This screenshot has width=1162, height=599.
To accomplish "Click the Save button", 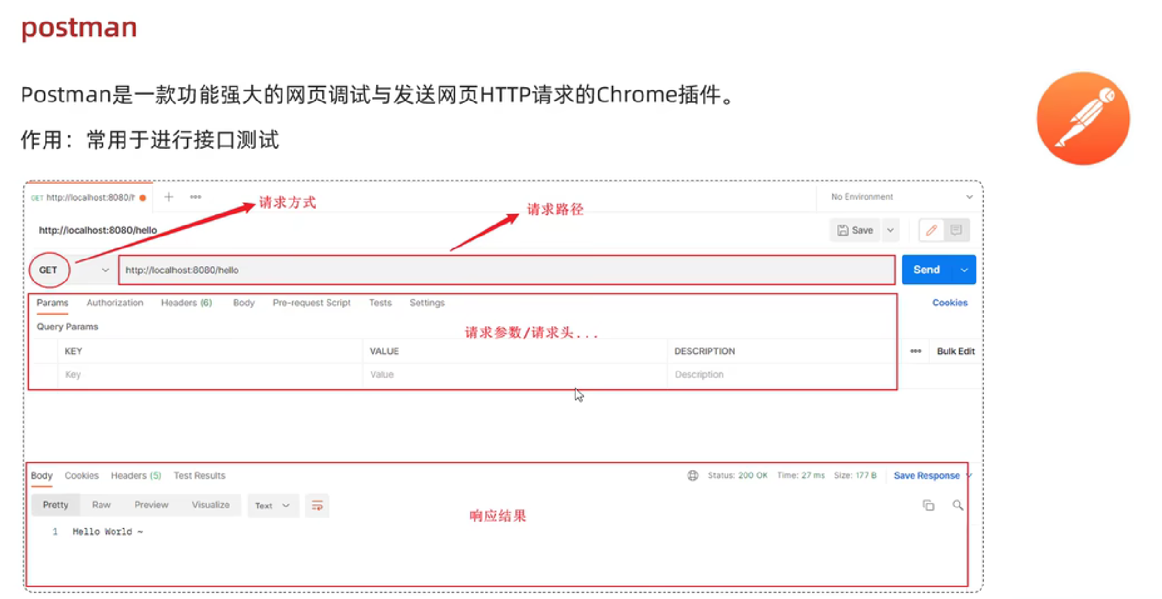I will click(x=855, y=230).
